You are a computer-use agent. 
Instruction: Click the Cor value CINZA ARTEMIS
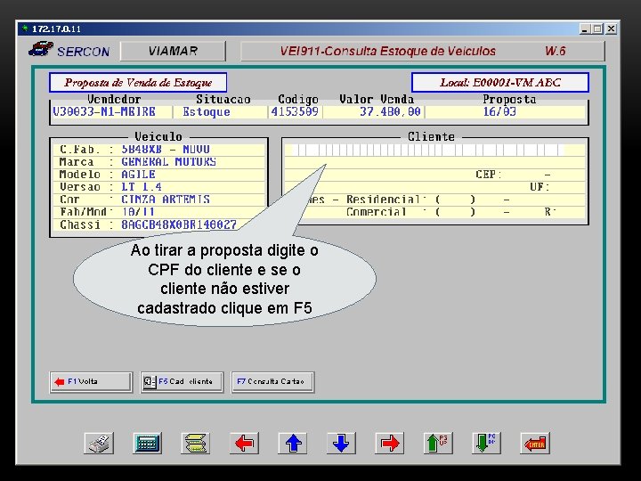coord(166,200)
